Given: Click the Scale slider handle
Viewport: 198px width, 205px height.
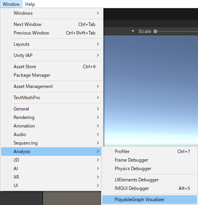Looking at the screenshot, I should tap(155, 31).
